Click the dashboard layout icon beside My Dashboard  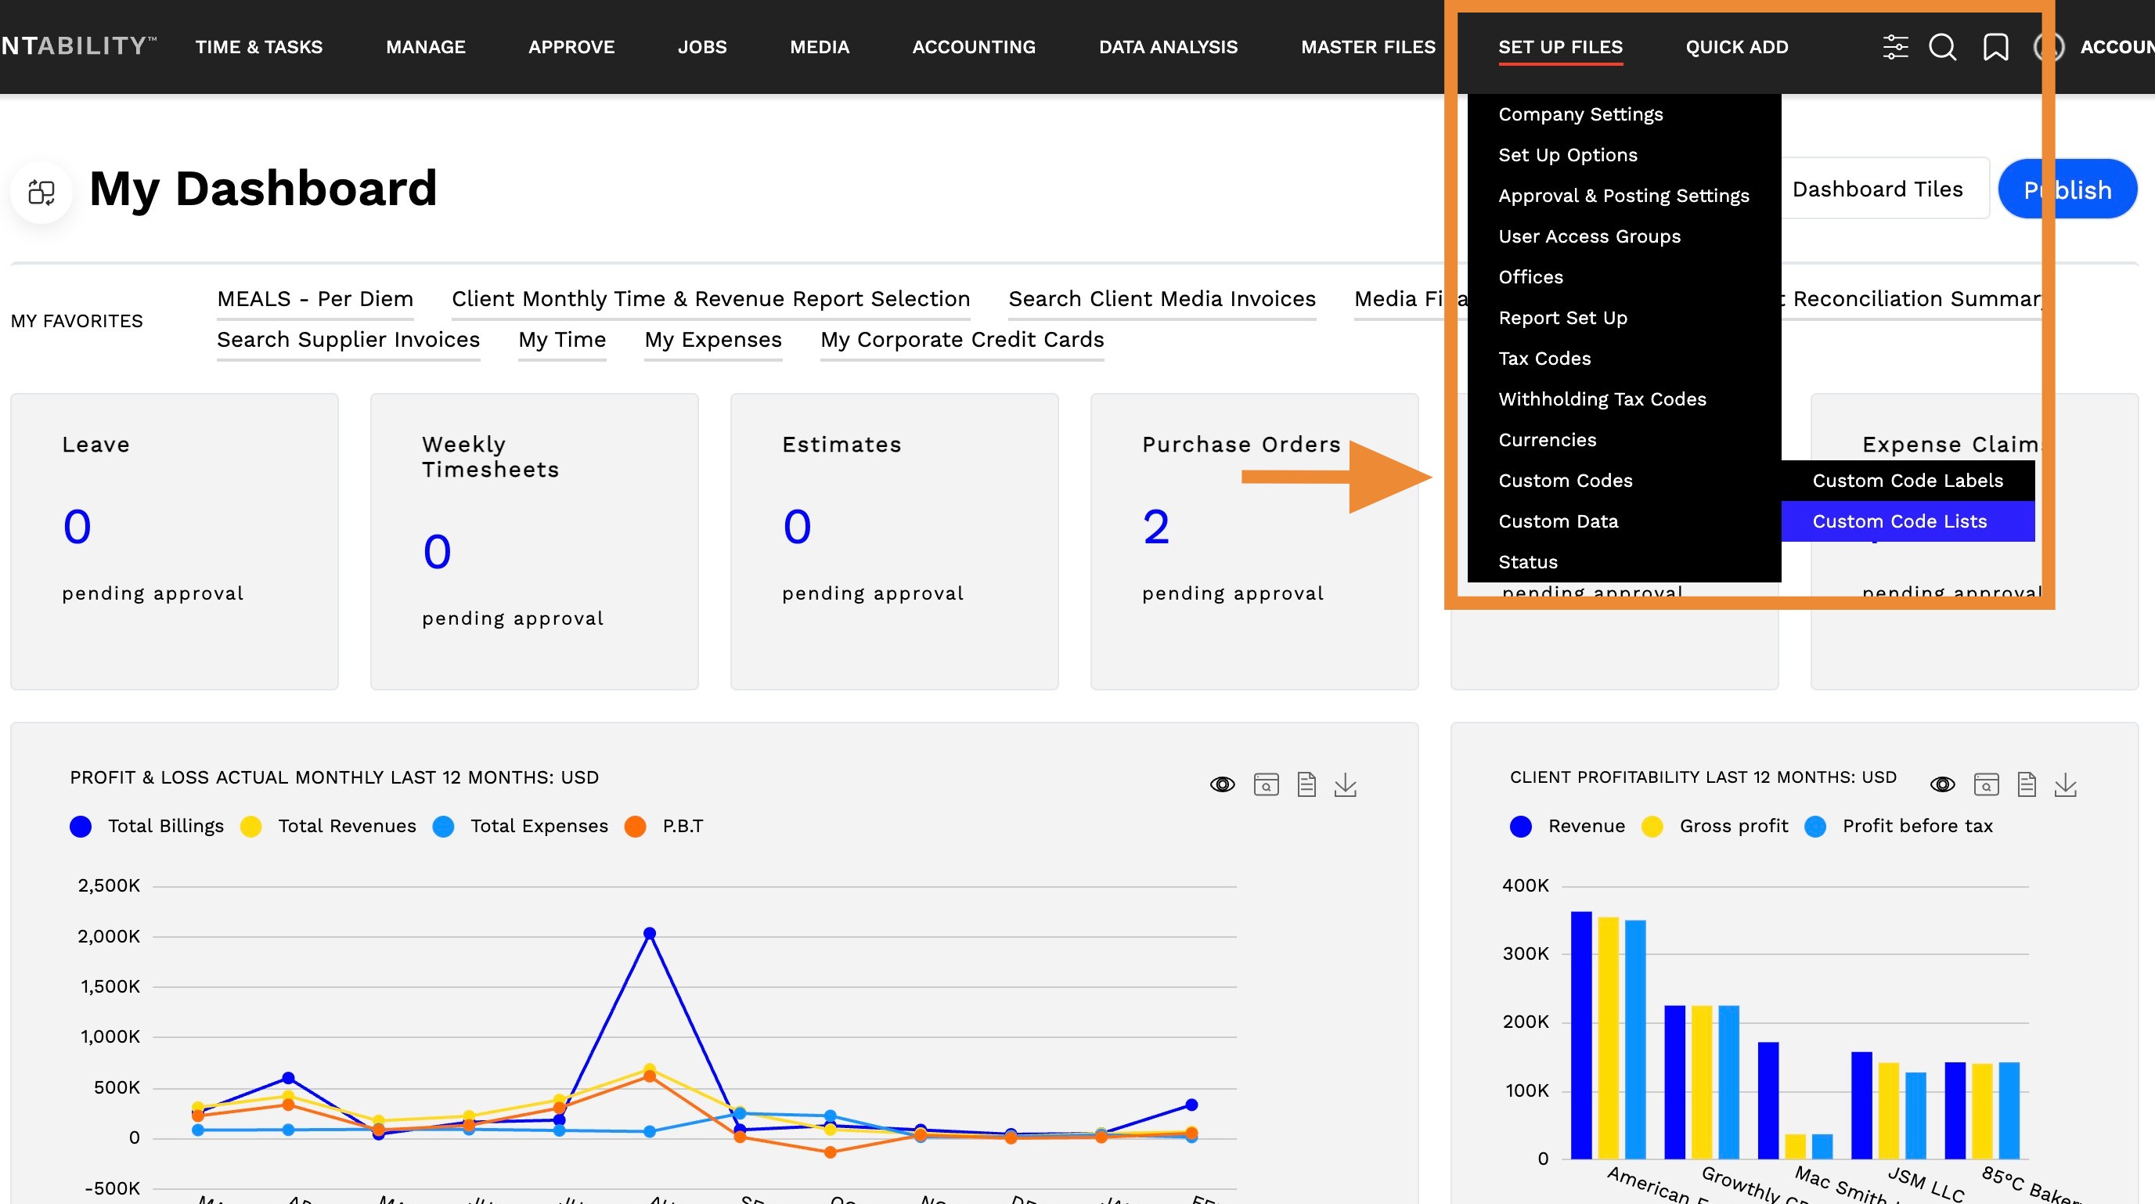point(41,192)
